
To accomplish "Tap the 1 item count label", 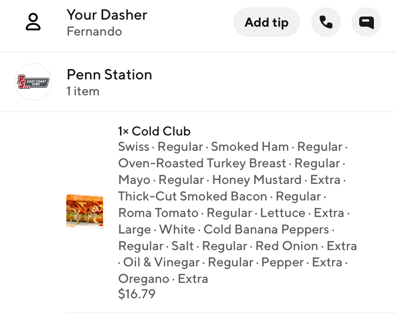I will [83, 91].
